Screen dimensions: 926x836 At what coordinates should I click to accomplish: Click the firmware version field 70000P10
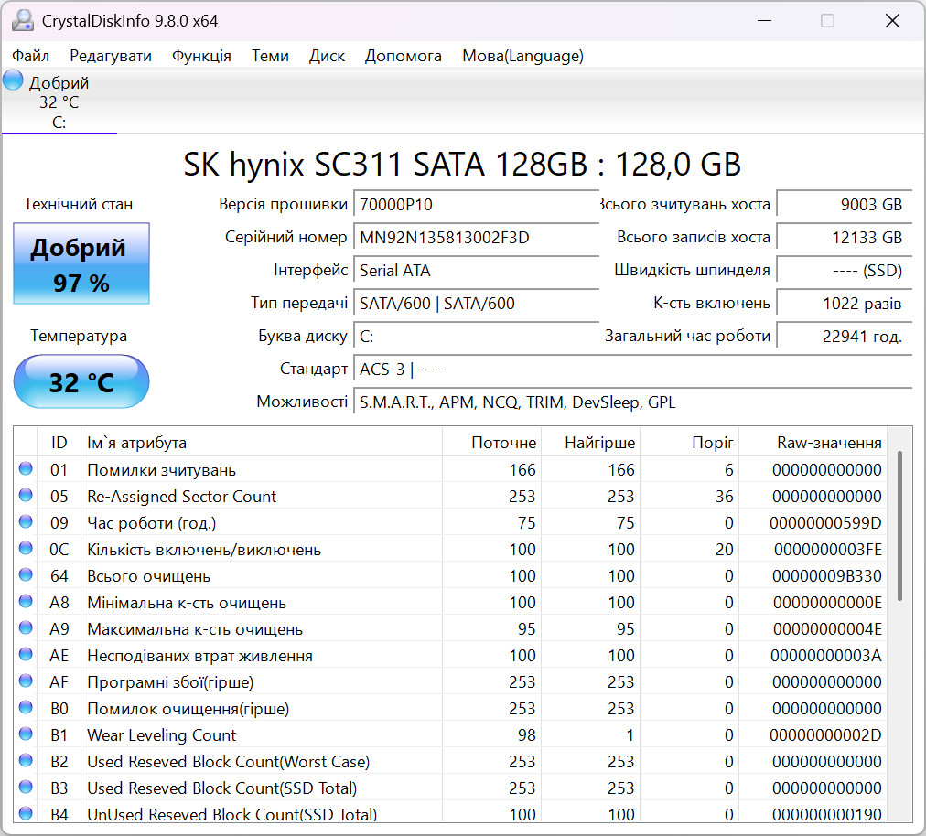pos(476,204)
